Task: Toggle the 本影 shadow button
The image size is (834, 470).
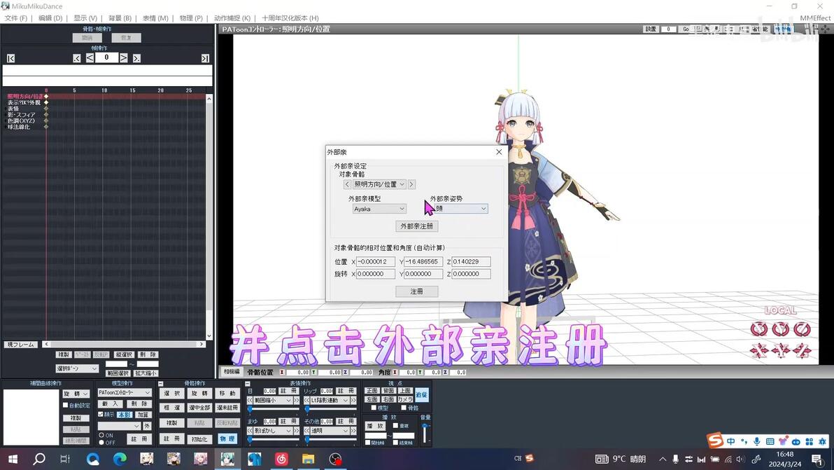Action: 125,415
